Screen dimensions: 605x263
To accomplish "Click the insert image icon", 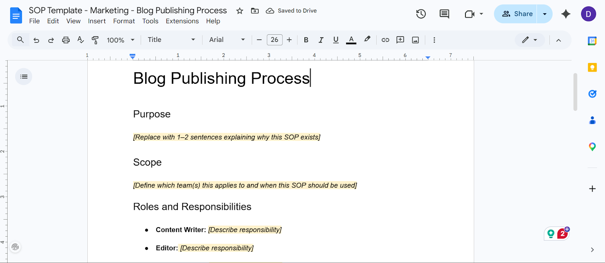I will pos(415,40).
